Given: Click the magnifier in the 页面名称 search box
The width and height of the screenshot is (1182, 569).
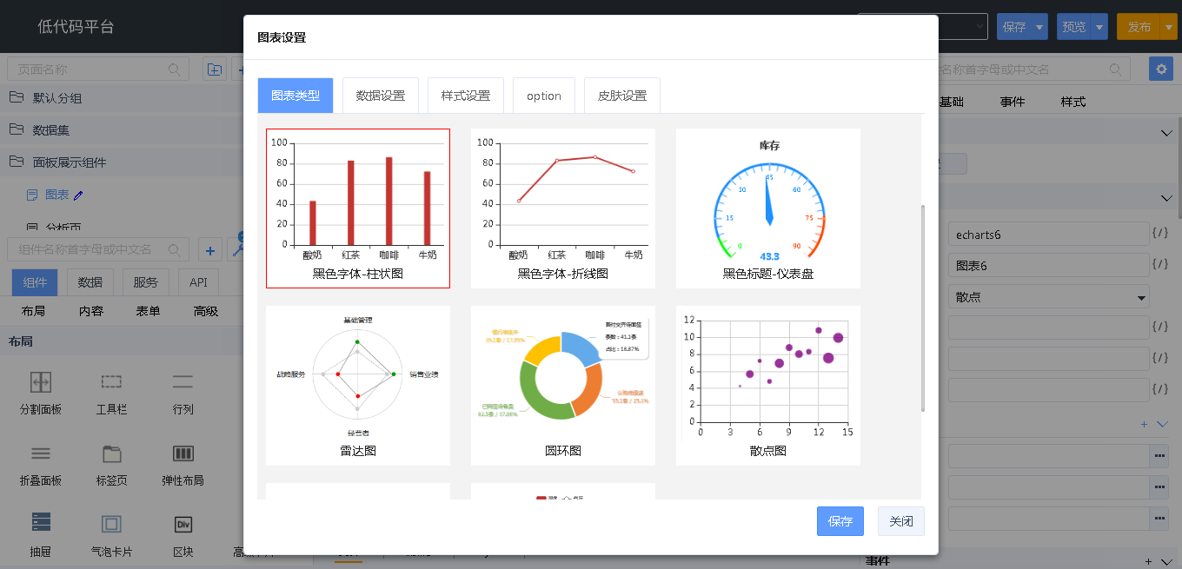Looking at the screenshot, I should click(175, 69).
